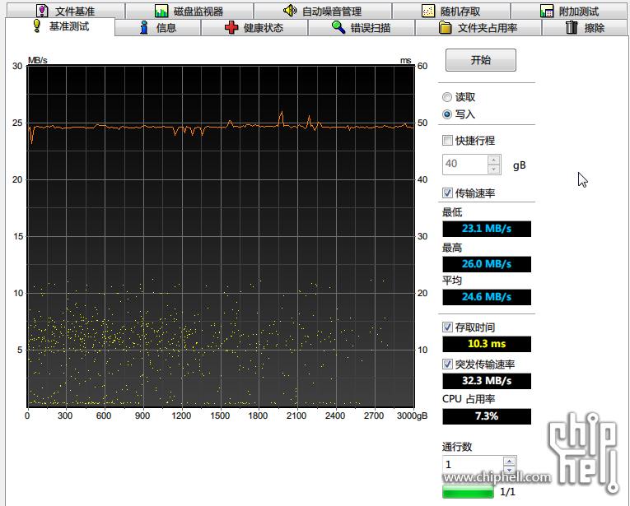Image resolution: width=630 pixels, height=506 pixels.
Task: Click the burst rate value 32.3 MB/s
Action: [x=487, y=381]
